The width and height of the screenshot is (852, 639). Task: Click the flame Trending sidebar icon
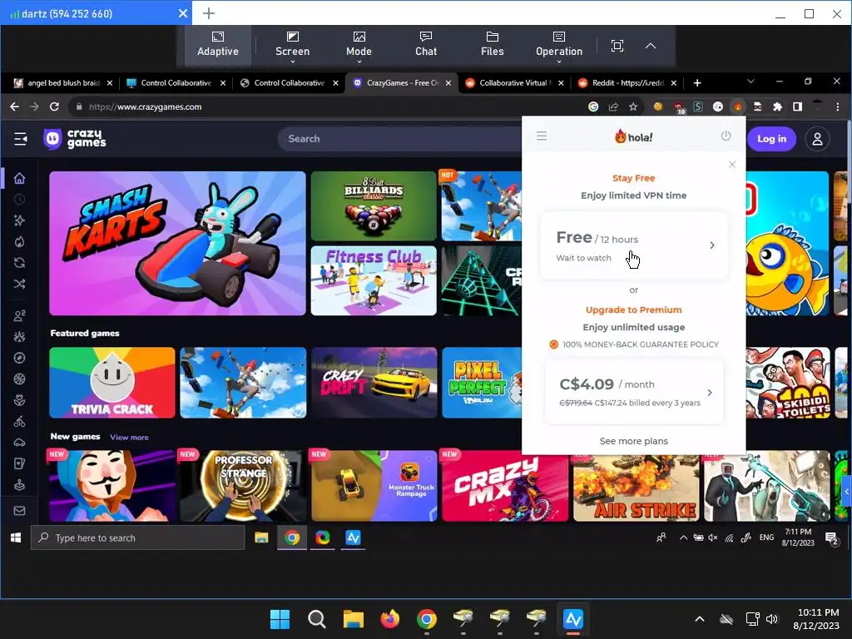20,242
